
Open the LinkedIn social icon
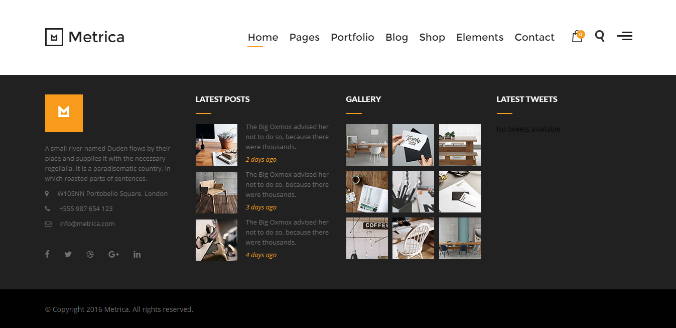click(x=137, y=254)
